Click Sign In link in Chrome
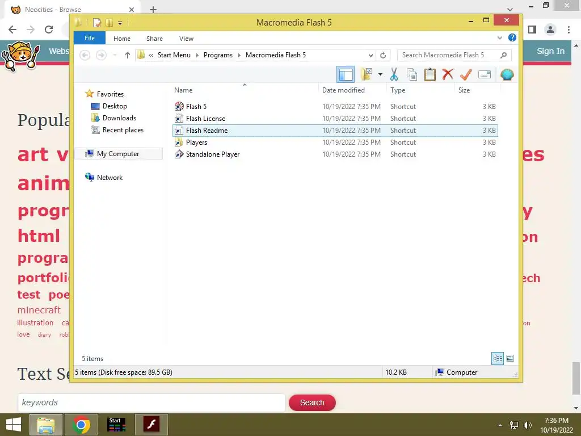The height and width of the screenshot is (436, 581). click(550, 51)
